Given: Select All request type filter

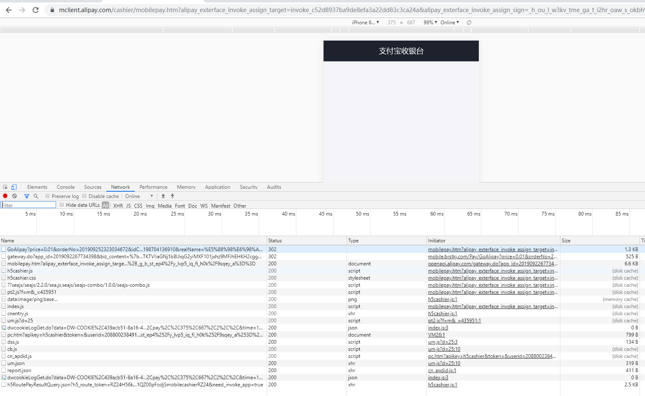Looking at the screenshot, I should click(x=105, y=206).
